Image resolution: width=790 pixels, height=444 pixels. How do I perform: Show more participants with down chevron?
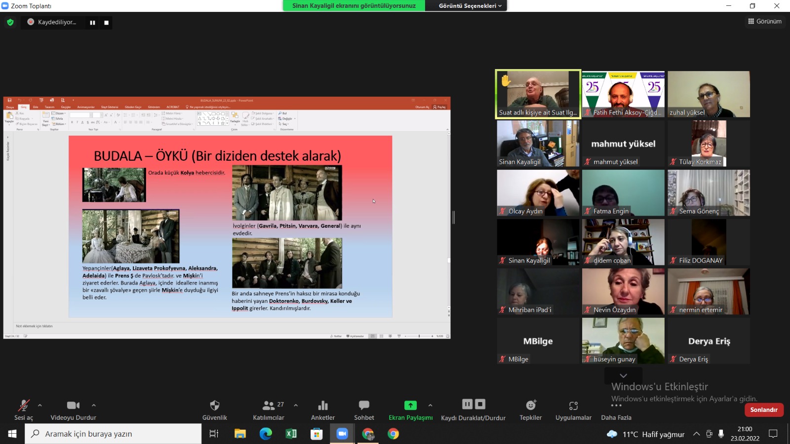click(x=623, y=375)
